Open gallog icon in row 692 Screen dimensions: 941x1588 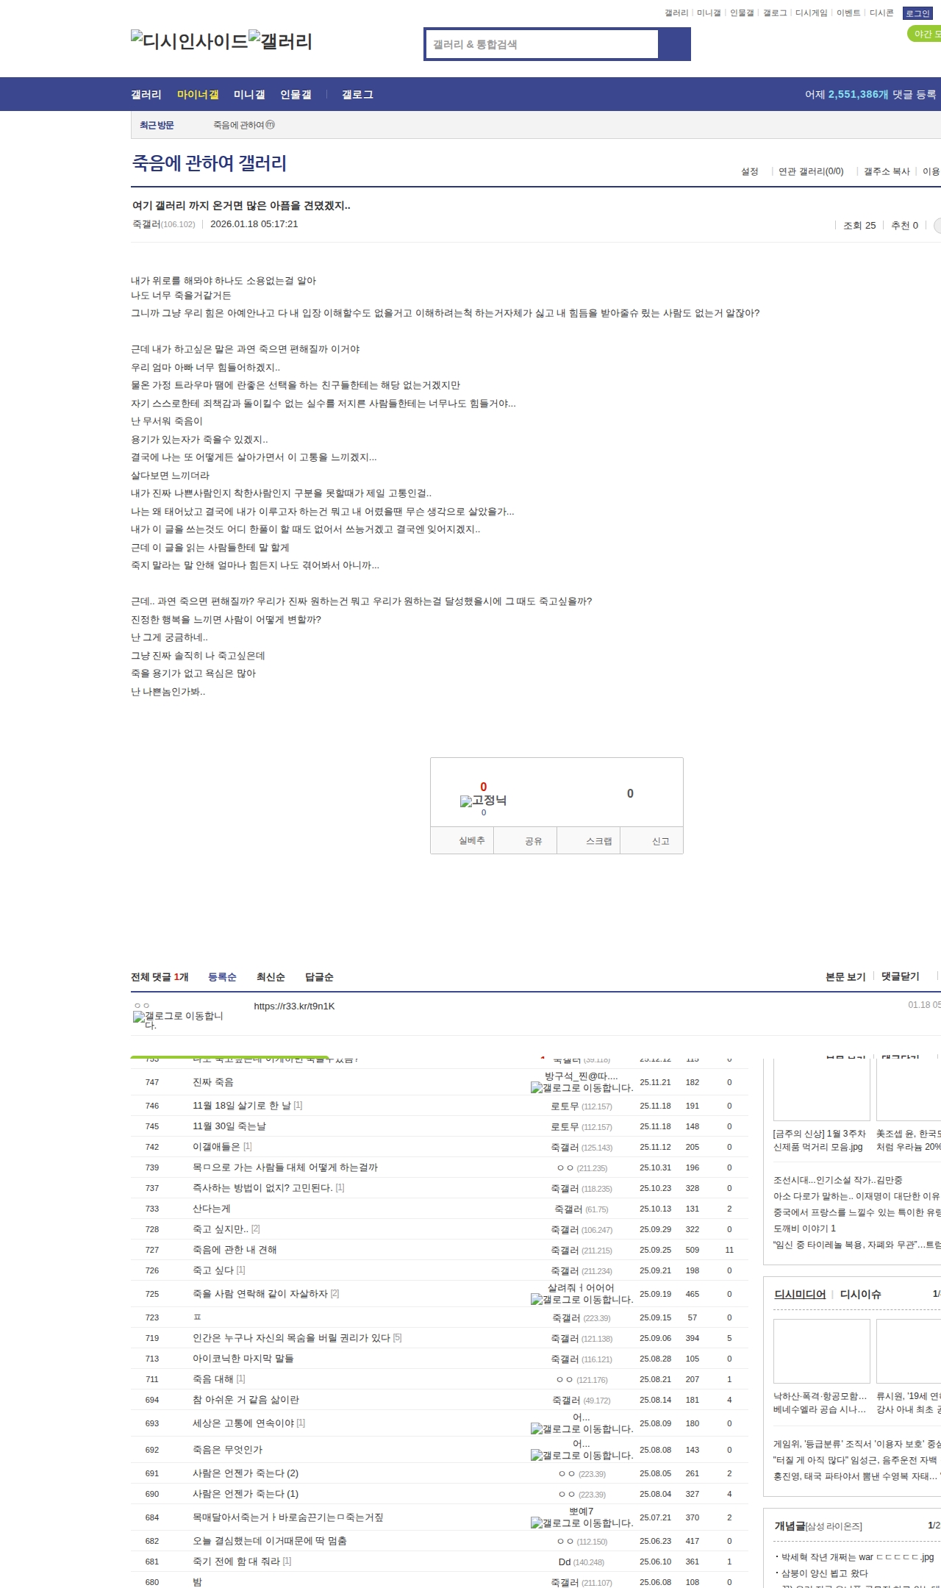pos(582,1455)
